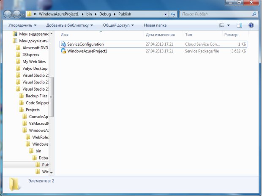Select Backup Files folder in tree
The height and width of the screenshot is (196, 262).
[36, 96]
